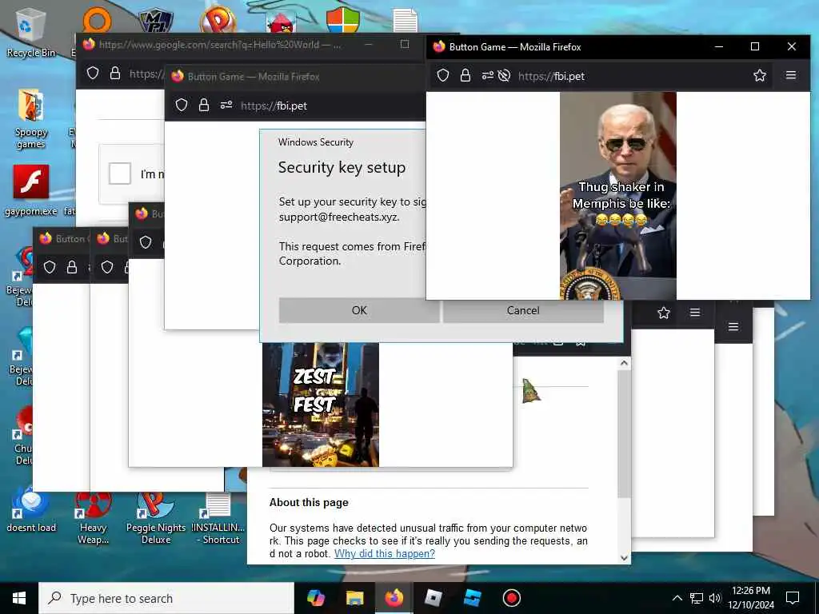The width and height of the screenshot is (819, 614).
Task: Tick the I'm not a robot checkbox
Action: [x=120, y=173]
